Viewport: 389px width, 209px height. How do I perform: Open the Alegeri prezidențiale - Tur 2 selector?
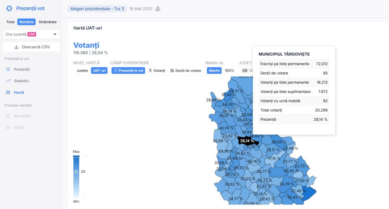tap(97, 8)
